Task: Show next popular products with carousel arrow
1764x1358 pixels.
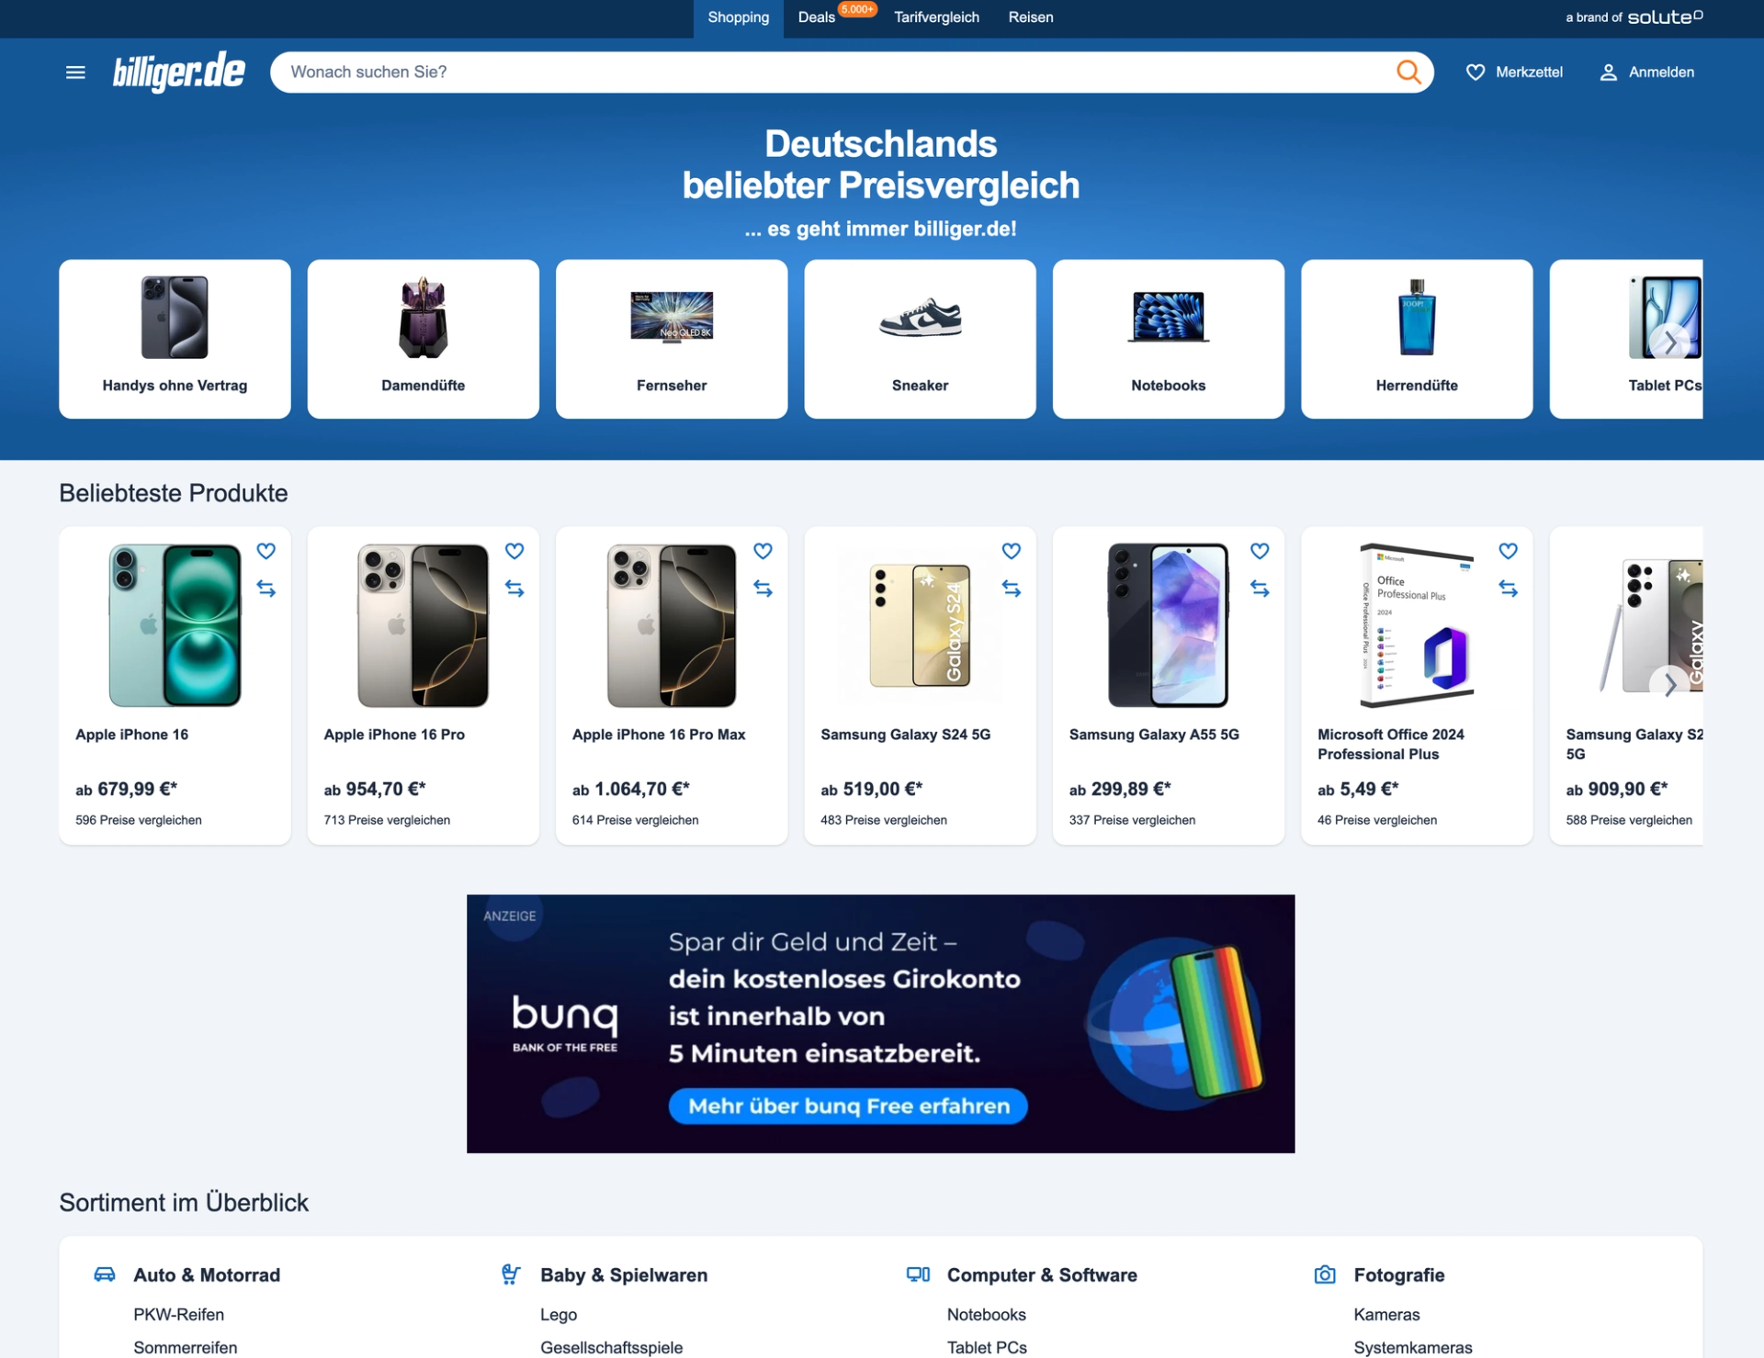Action: 1670,684
